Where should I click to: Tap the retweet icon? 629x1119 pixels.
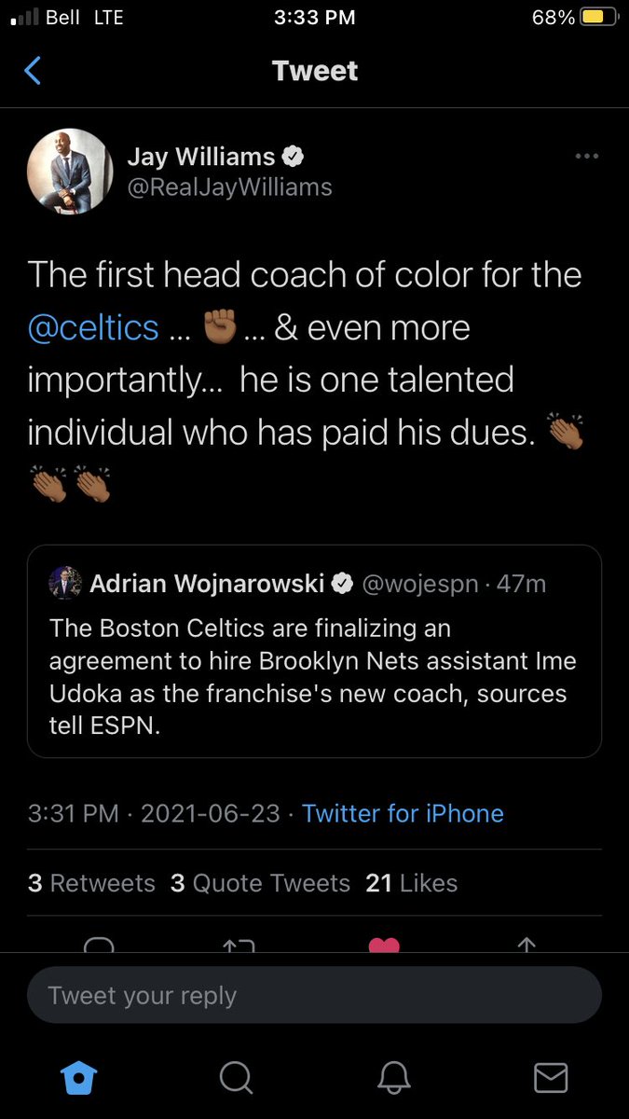tap(239, 944)
